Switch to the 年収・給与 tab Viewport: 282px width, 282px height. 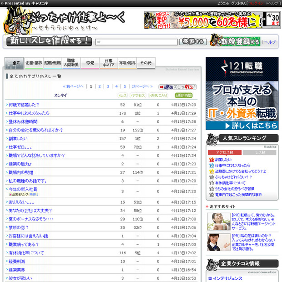pyautogui.click(x=127, y=63)
